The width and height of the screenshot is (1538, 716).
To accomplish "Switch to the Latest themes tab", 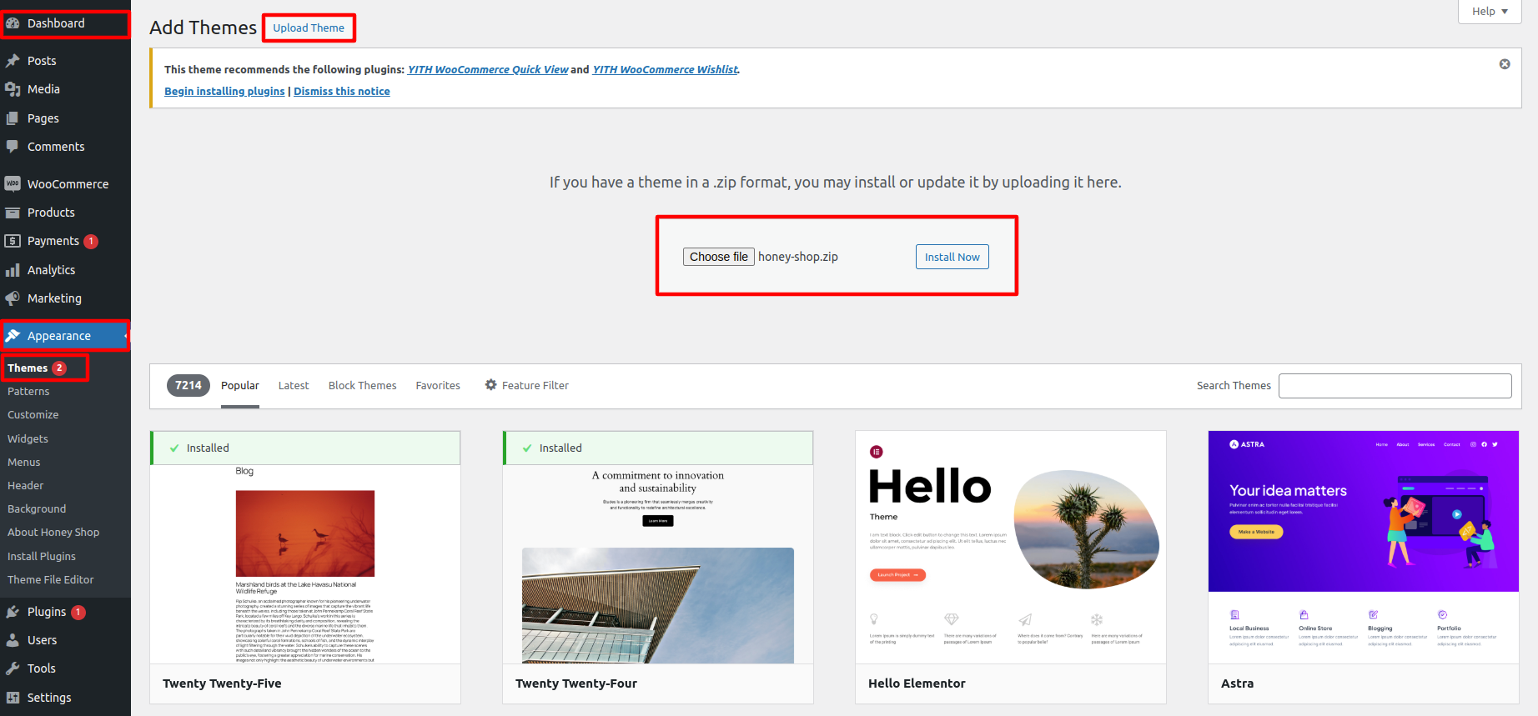I will [294, 385].
